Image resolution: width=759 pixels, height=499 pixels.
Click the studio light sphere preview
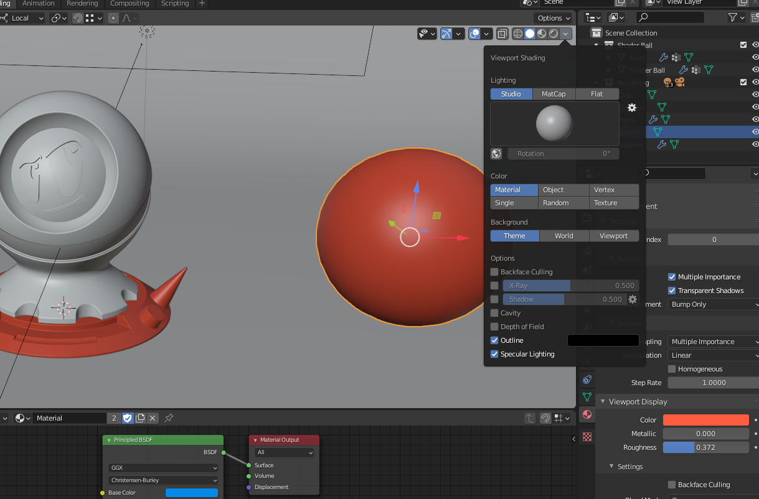coord(555,124)
